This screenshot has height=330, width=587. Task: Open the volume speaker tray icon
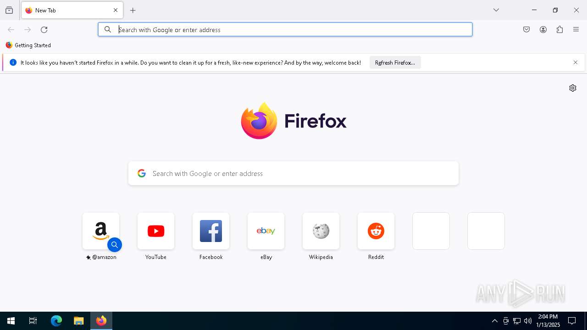[x=528, y=321]
